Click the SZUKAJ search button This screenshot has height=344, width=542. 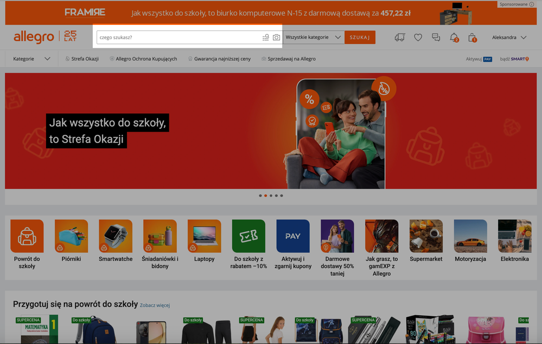(x=360, y=37)
